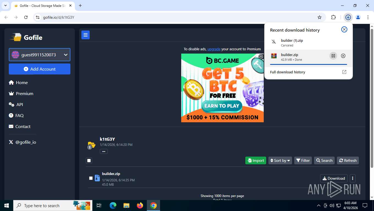This screenshot has height=211, width=374.
Task: Open the volume icon in system tray
Action: [332, 206]
